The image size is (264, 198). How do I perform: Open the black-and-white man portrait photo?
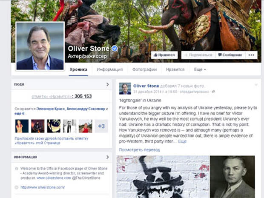232,177
